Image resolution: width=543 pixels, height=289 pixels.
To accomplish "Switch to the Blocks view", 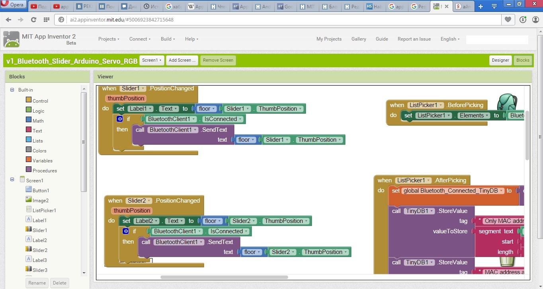I will [x=523, y=61].
